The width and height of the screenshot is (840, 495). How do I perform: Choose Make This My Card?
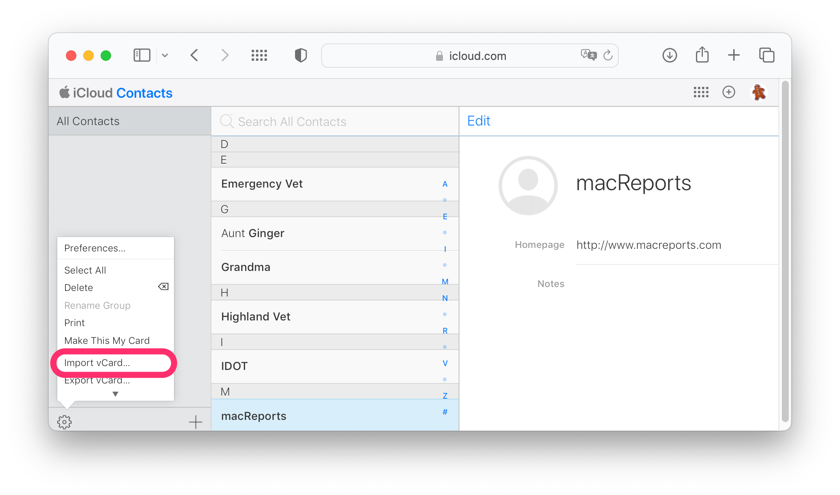tap(115, 340)
